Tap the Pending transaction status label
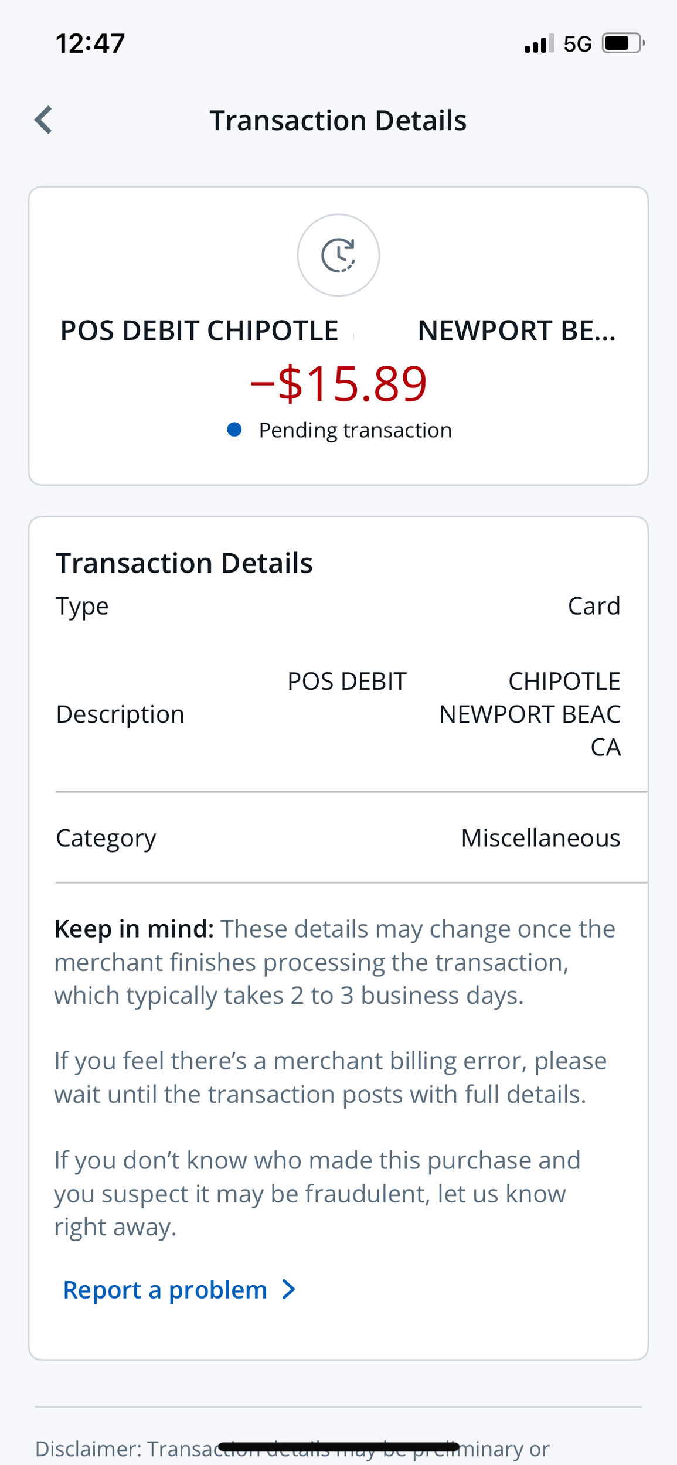This screenshot has height=1465, width=677. (355, 430)
